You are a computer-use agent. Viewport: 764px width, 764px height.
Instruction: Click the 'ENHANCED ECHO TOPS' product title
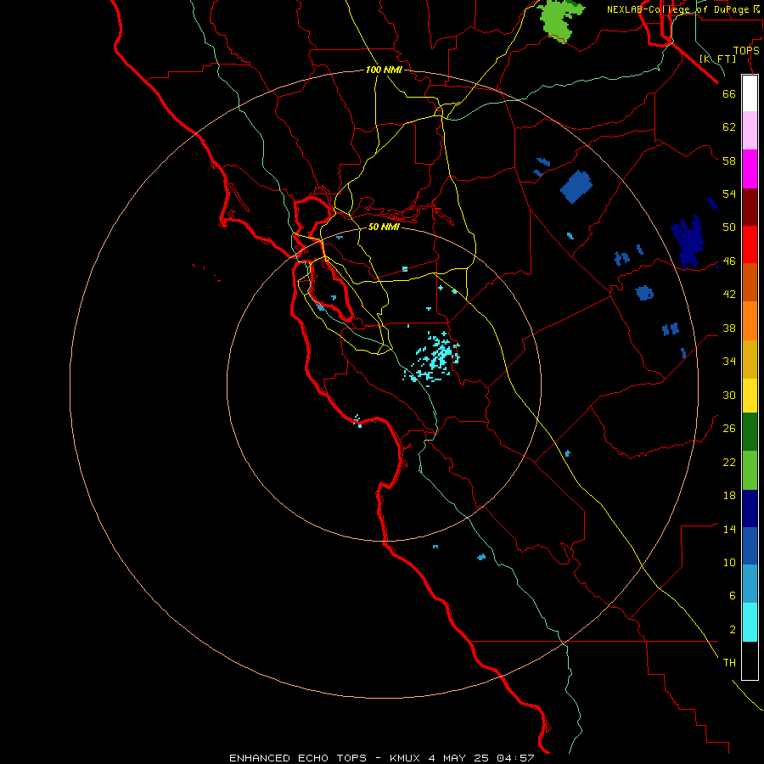[297, 758]
